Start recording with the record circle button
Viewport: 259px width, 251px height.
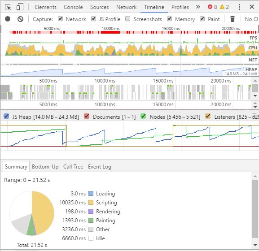(x=8, y=19)
